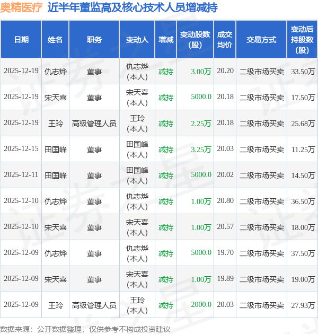Image resolution: width=318 pixels, height=334 pixels.
Task: Select the 变动股数(股) column header
Action: pos(195,40)
